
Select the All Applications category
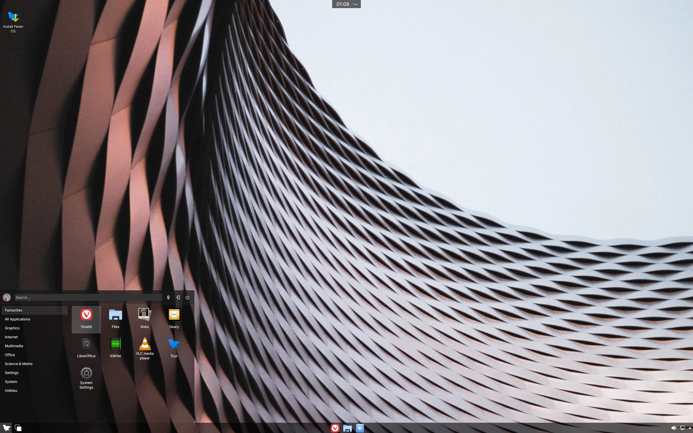pyautogui.click(x=18, y=319)
